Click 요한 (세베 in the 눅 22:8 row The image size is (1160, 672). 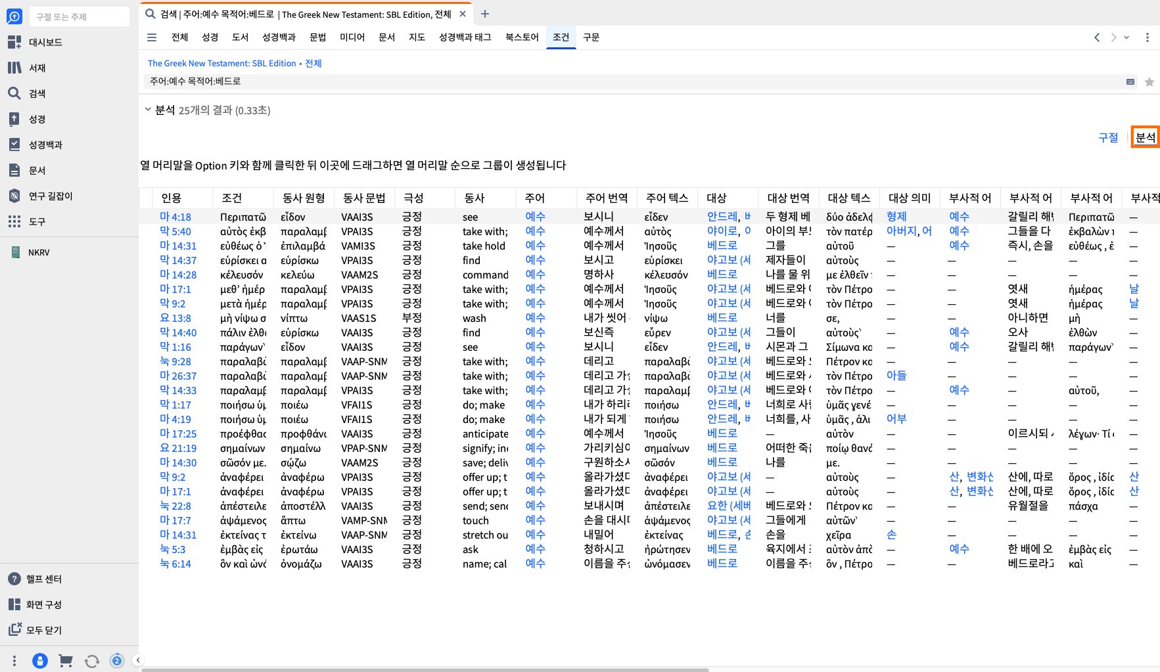729,506
